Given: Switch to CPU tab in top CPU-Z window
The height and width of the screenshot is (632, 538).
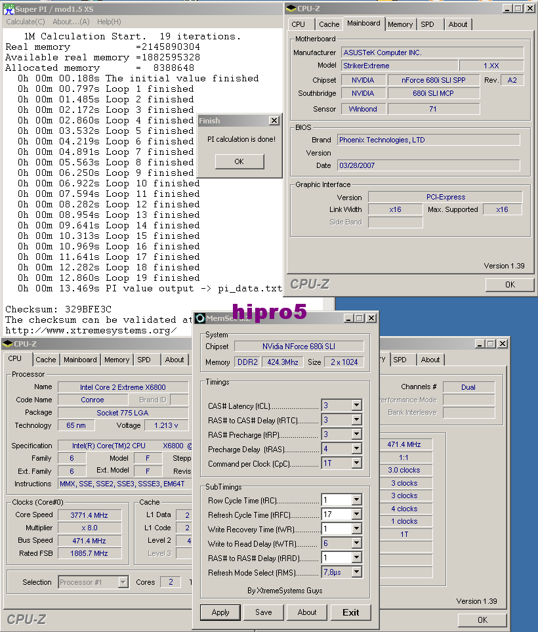Looking at the screenshot, I should click(299, 24).
